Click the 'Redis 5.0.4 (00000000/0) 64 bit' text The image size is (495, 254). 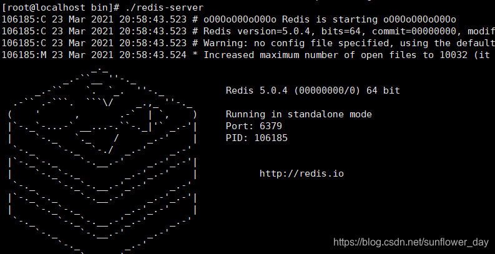click(x=313, y=90)
